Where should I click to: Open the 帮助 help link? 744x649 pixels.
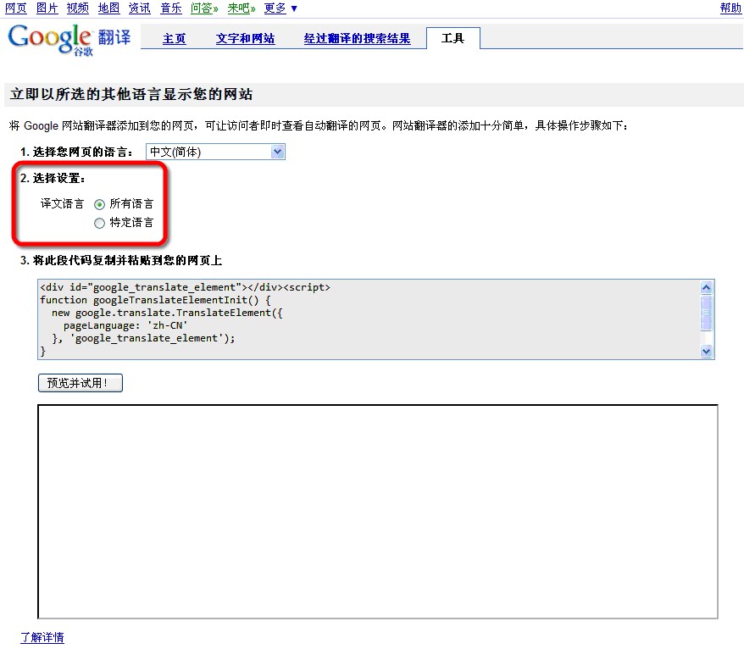pyautogui.click(x=730, y=8)
